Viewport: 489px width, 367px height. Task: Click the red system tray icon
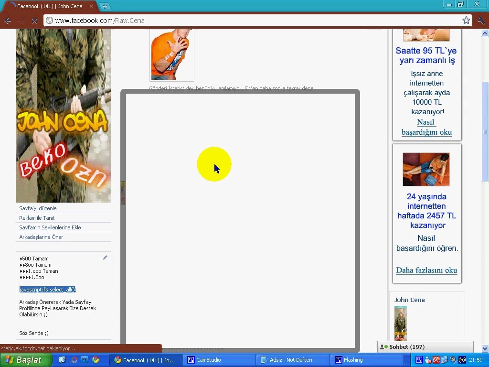(436, 360)
